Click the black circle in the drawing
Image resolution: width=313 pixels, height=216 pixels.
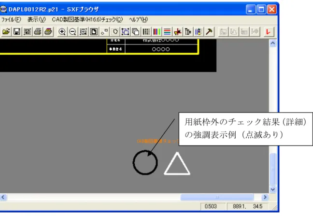coord(145,162)
